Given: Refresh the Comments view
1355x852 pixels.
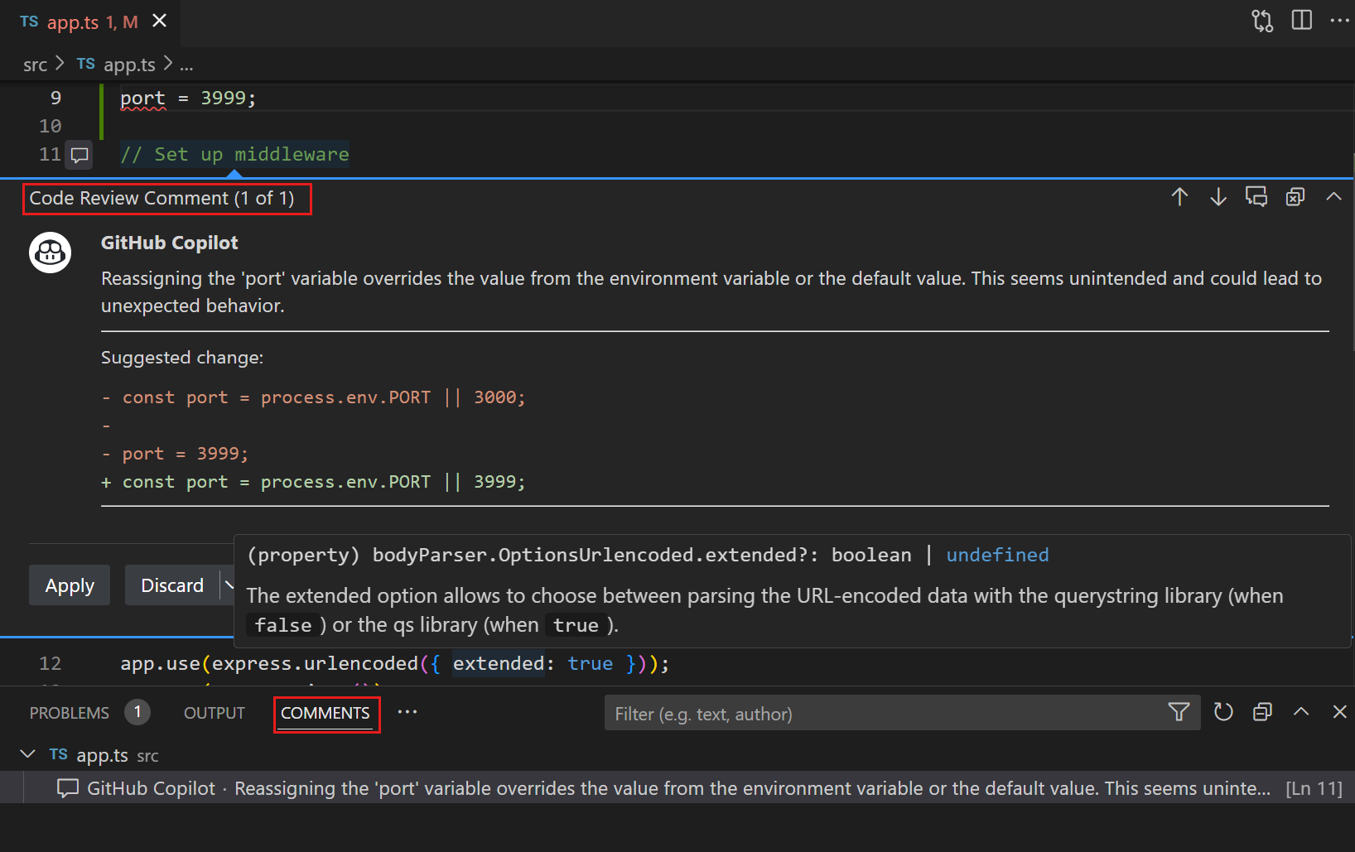Looking at the screenshot, I should point(1223,712).
